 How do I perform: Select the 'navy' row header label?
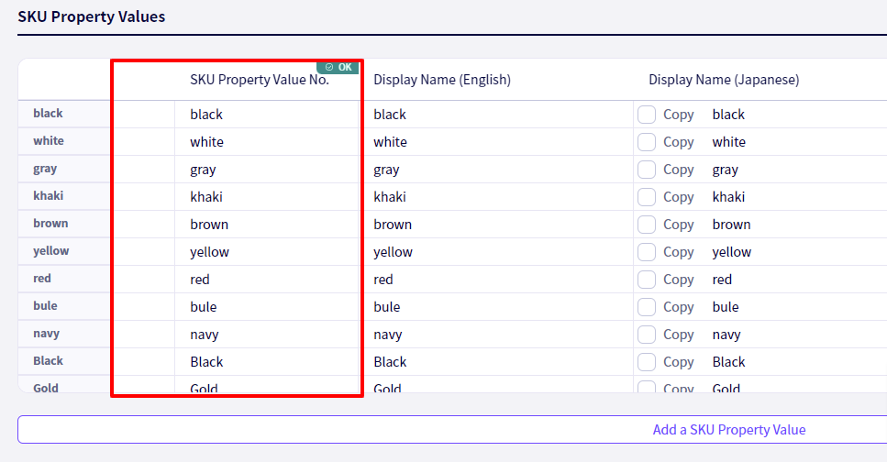coord(47,334)
